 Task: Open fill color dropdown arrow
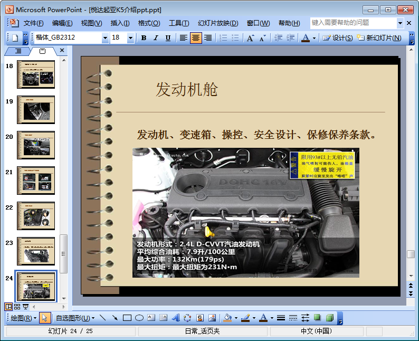(x=236, y=318)
